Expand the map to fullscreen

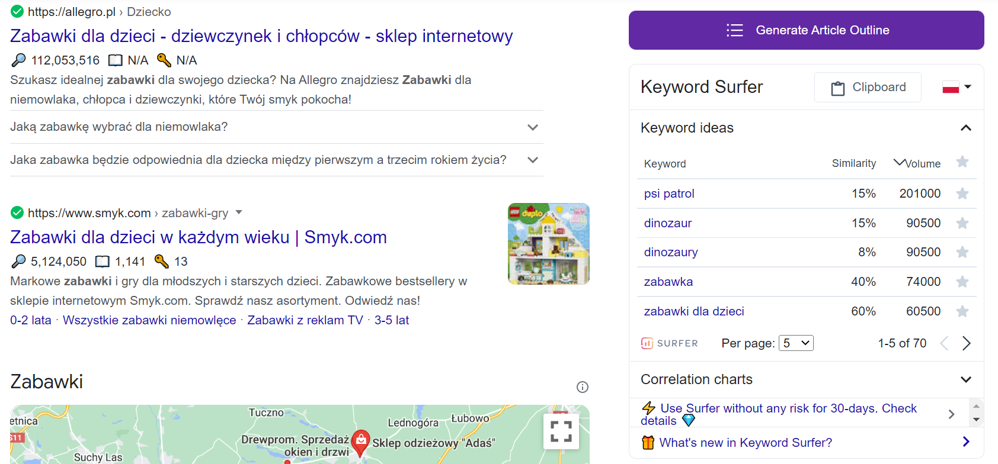point(561,431)
